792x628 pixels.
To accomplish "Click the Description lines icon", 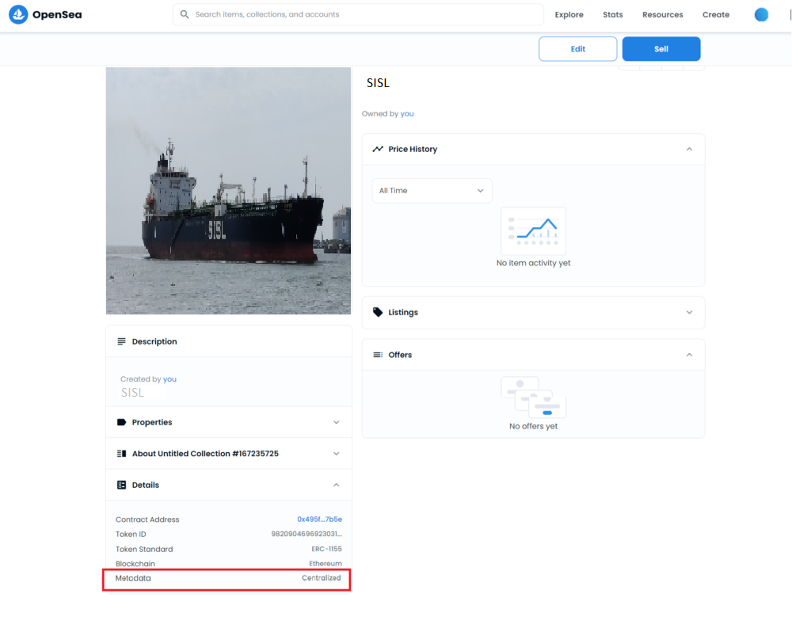I will pyautogui.click(x=121, y=341).
